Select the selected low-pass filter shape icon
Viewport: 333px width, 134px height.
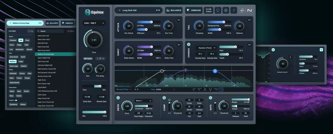(221, 89)
